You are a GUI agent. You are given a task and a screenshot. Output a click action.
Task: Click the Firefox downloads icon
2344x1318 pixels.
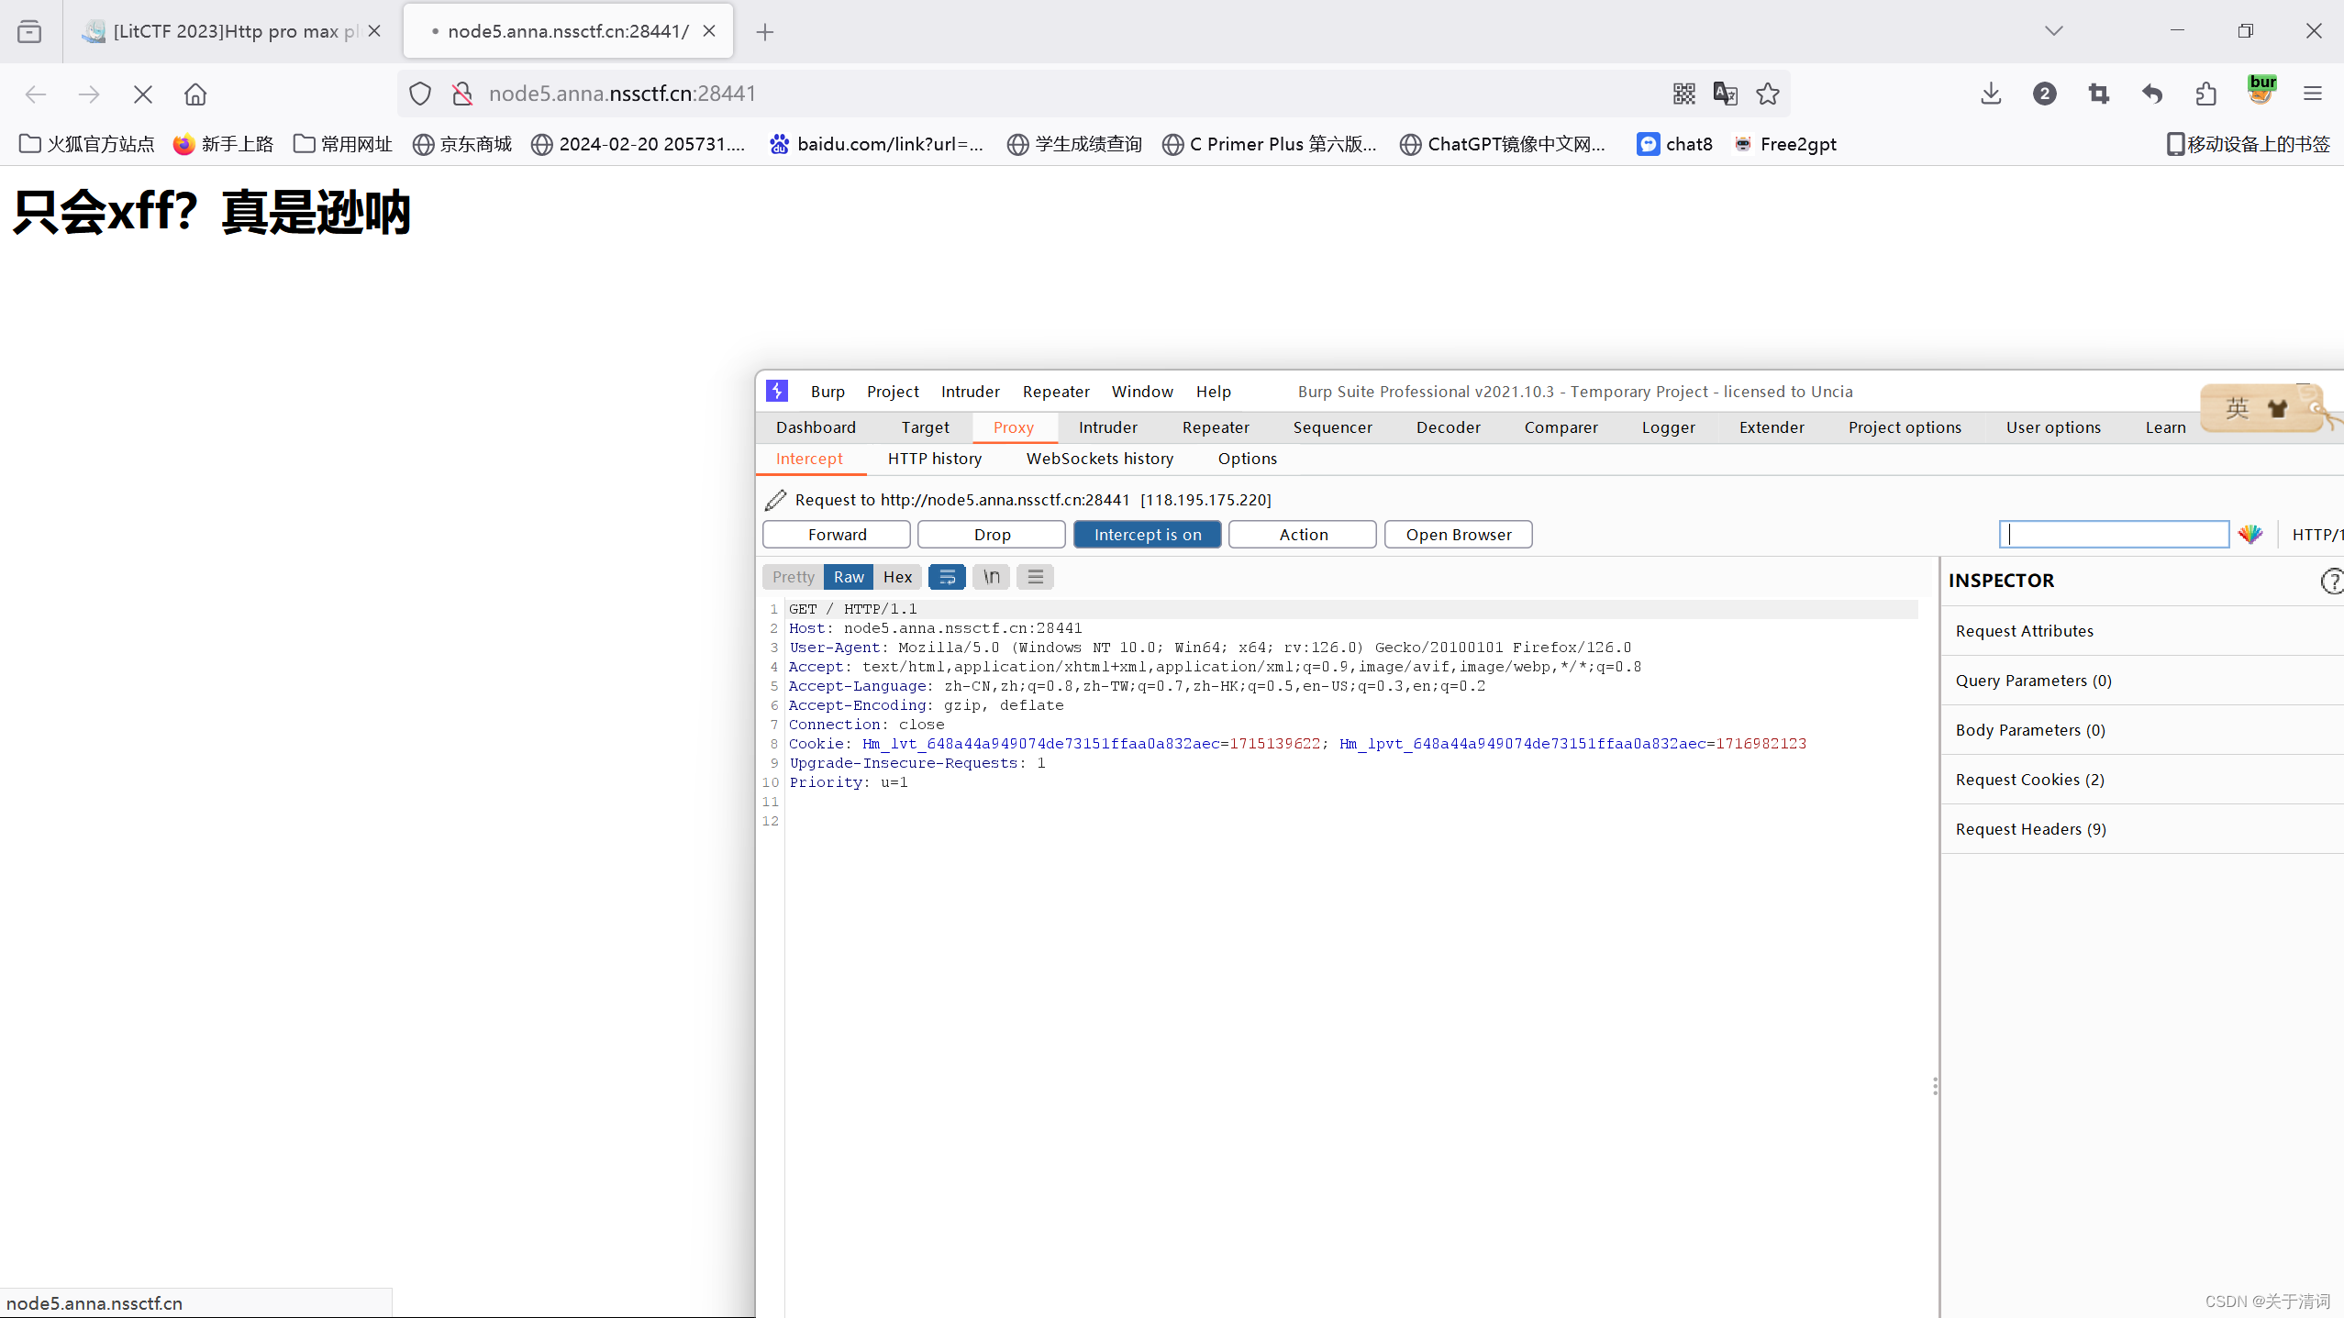[x=1991, y=94]
